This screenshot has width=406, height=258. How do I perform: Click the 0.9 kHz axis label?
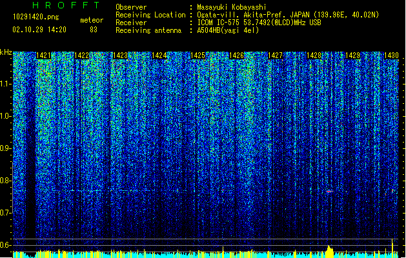click(x=5, y=148)
